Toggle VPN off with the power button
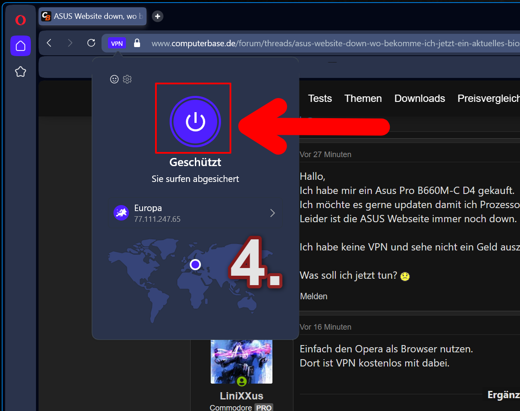This screenshot has width=520, height=411. click(x=195, y=122)
